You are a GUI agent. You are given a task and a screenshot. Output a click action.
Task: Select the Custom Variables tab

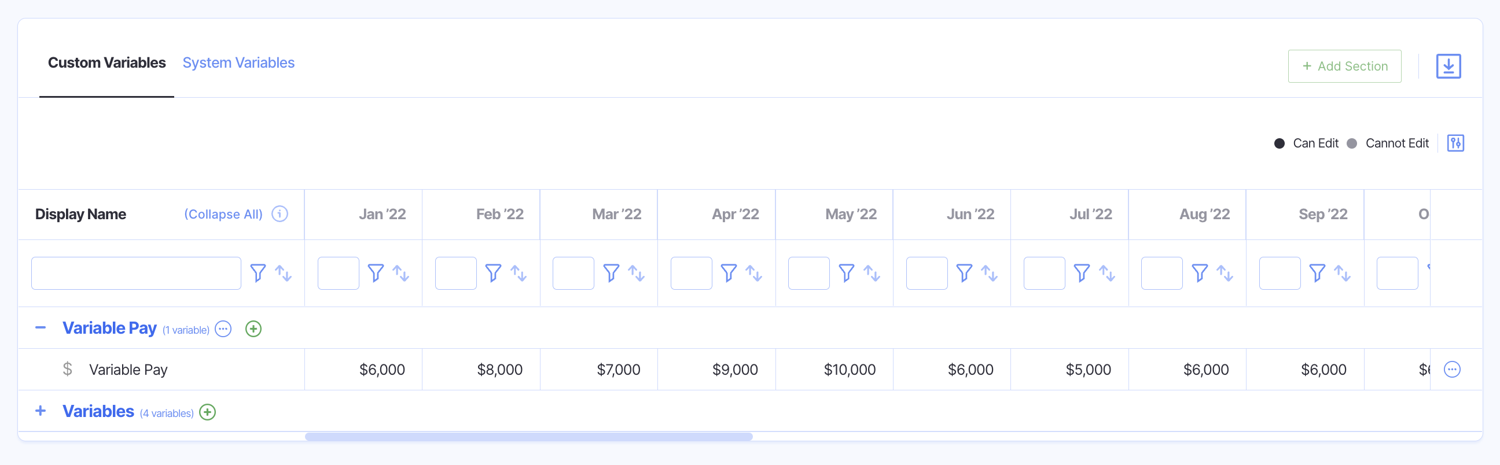106,63
